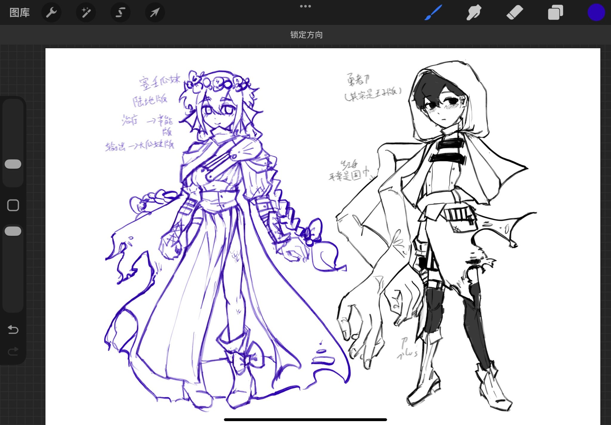Screen dimensions: 611x425
Task: Open the blue active color swatch
Action: coord(596,13)
